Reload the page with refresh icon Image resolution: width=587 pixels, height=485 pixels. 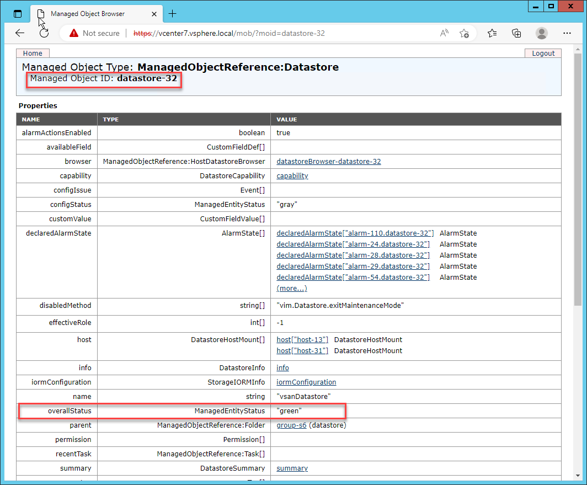[44, 33]
